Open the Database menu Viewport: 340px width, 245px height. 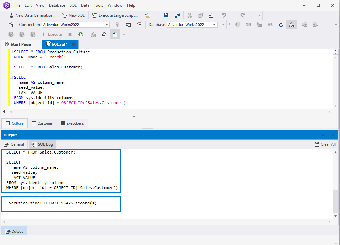pos(57,5)
